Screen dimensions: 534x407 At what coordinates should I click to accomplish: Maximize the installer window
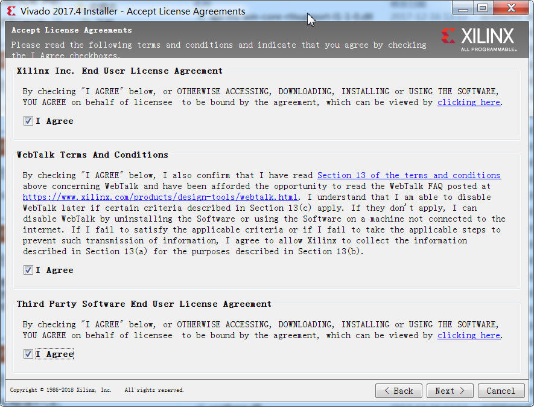pyautogui.click(x=483, y=8)
